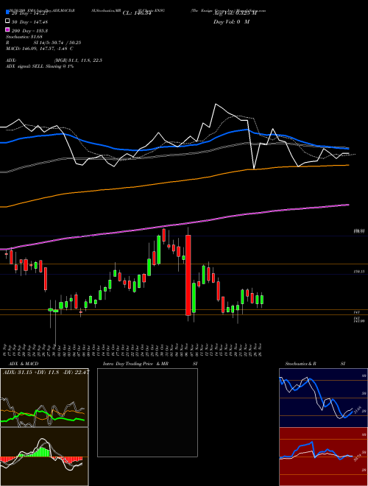
Task: Click the last green candlestick on chart
Action: point(262,300)
